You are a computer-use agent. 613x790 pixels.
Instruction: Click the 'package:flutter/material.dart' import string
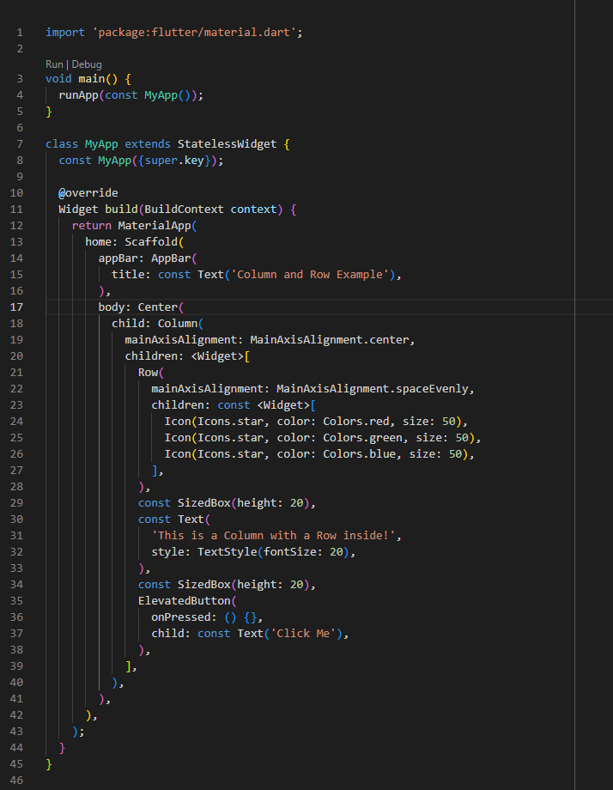pos(194,33)
